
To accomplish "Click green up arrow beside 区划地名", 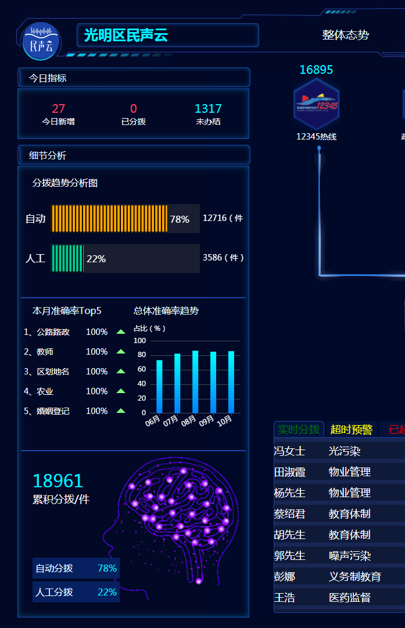I will click(121, 372).
